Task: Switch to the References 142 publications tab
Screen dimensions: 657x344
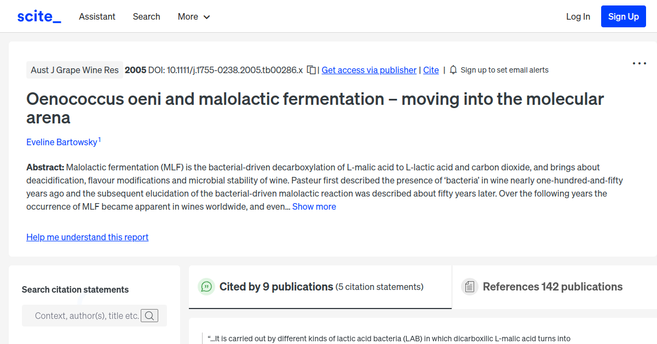Action: [x=552, y=286]
